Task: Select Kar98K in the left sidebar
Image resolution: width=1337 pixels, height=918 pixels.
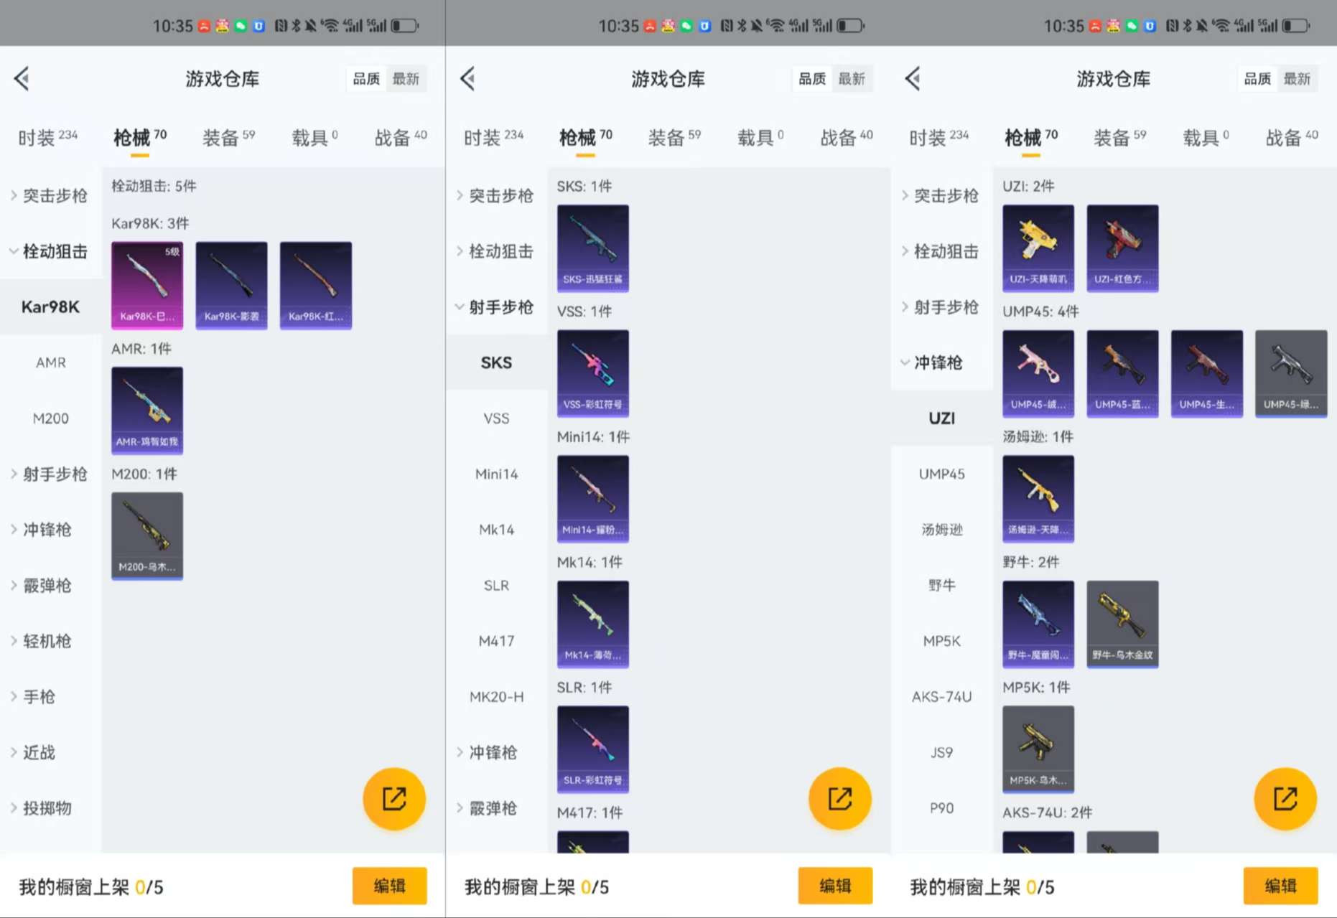Action: tap(50, 307)
